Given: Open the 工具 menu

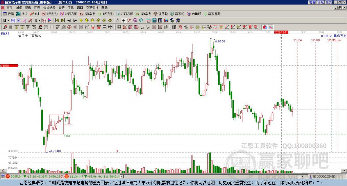Looking at the screenshot, I should tap(71, 8).
